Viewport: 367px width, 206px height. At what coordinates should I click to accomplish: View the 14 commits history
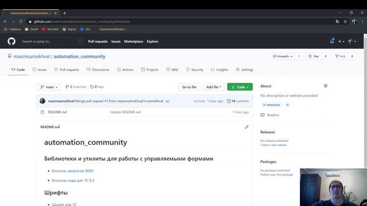(x=238, y=101)
